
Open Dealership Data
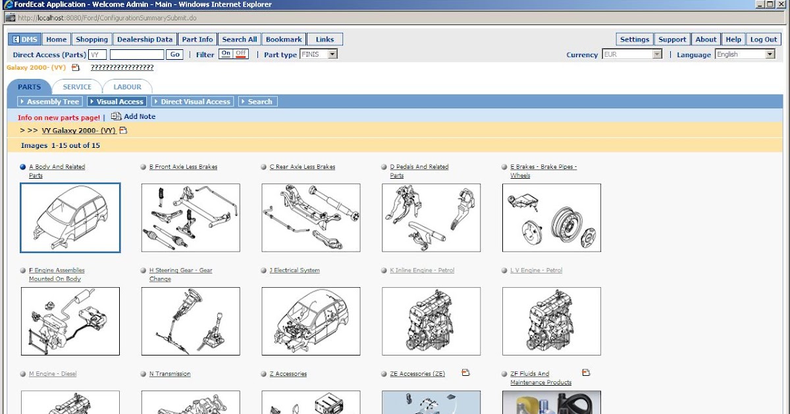pyautogui.click(x=145, y=39)
